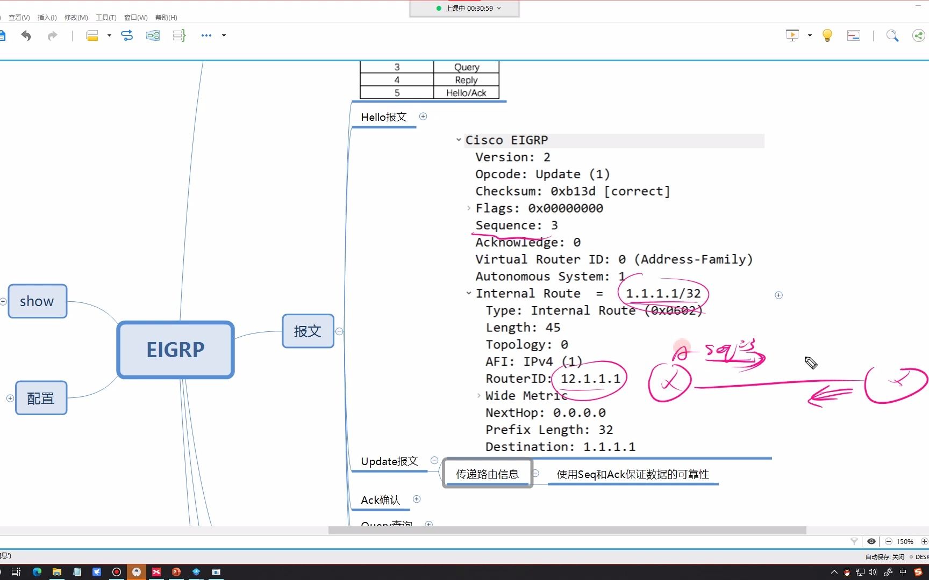This screenshot has height=580, width=929.
Task: Click the zoom out minus button
Action: click(x=889, y=541)
